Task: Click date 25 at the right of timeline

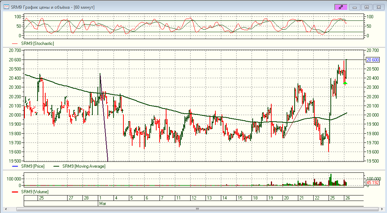Action: coord(332,198)
